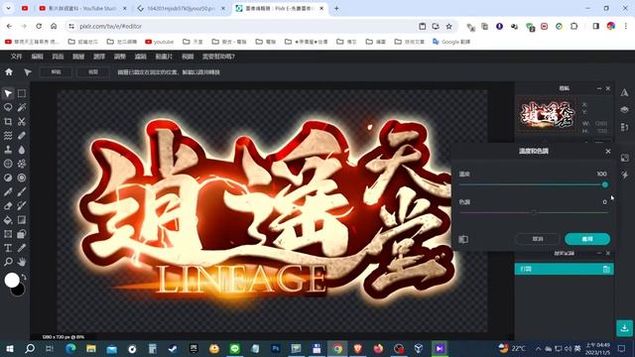This screenshot has width=635, height=357.
Task: Click the lightning bolt icon on right rail
Action: [625, 175]
